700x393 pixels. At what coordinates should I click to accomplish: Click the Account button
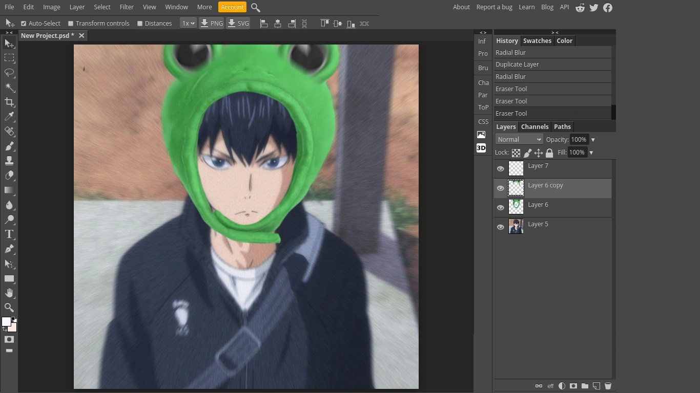point(232,7)
